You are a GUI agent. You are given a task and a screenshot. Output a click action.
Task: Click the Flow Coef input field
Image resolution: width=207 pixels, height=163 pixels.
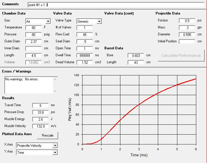click(85, 35)
